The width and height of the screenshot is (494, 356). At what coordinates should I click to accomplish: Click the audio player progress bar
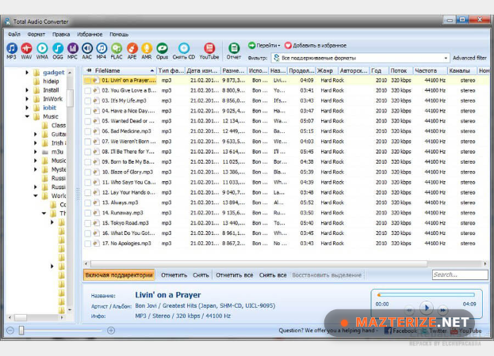click(x=426, y=295)
